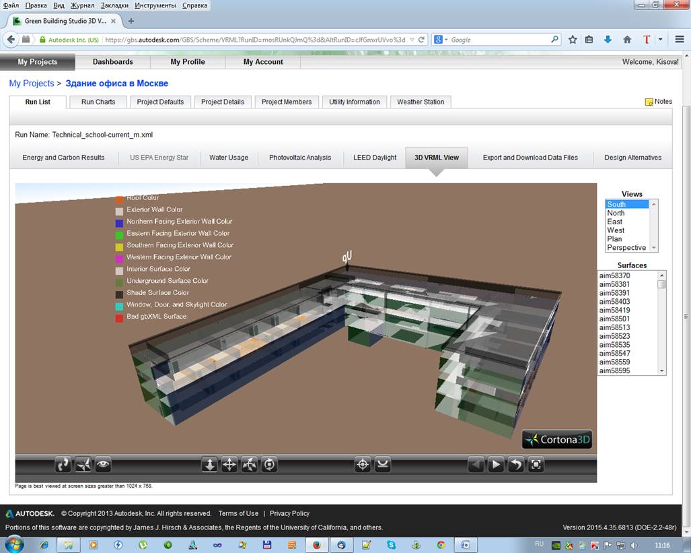Image resolution: width=691 pixels, height=553 pixels.
Task: Click the Views list up arrow
Action: tap(654, 204)
